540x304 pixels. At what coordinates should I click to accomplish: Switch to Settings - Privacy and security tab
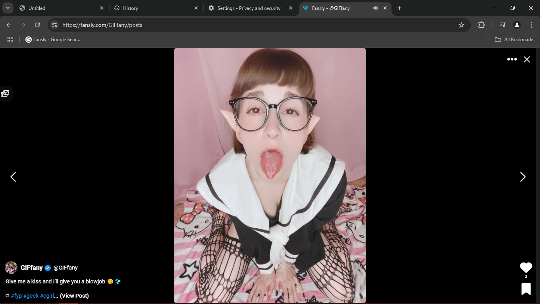(249, 8)
